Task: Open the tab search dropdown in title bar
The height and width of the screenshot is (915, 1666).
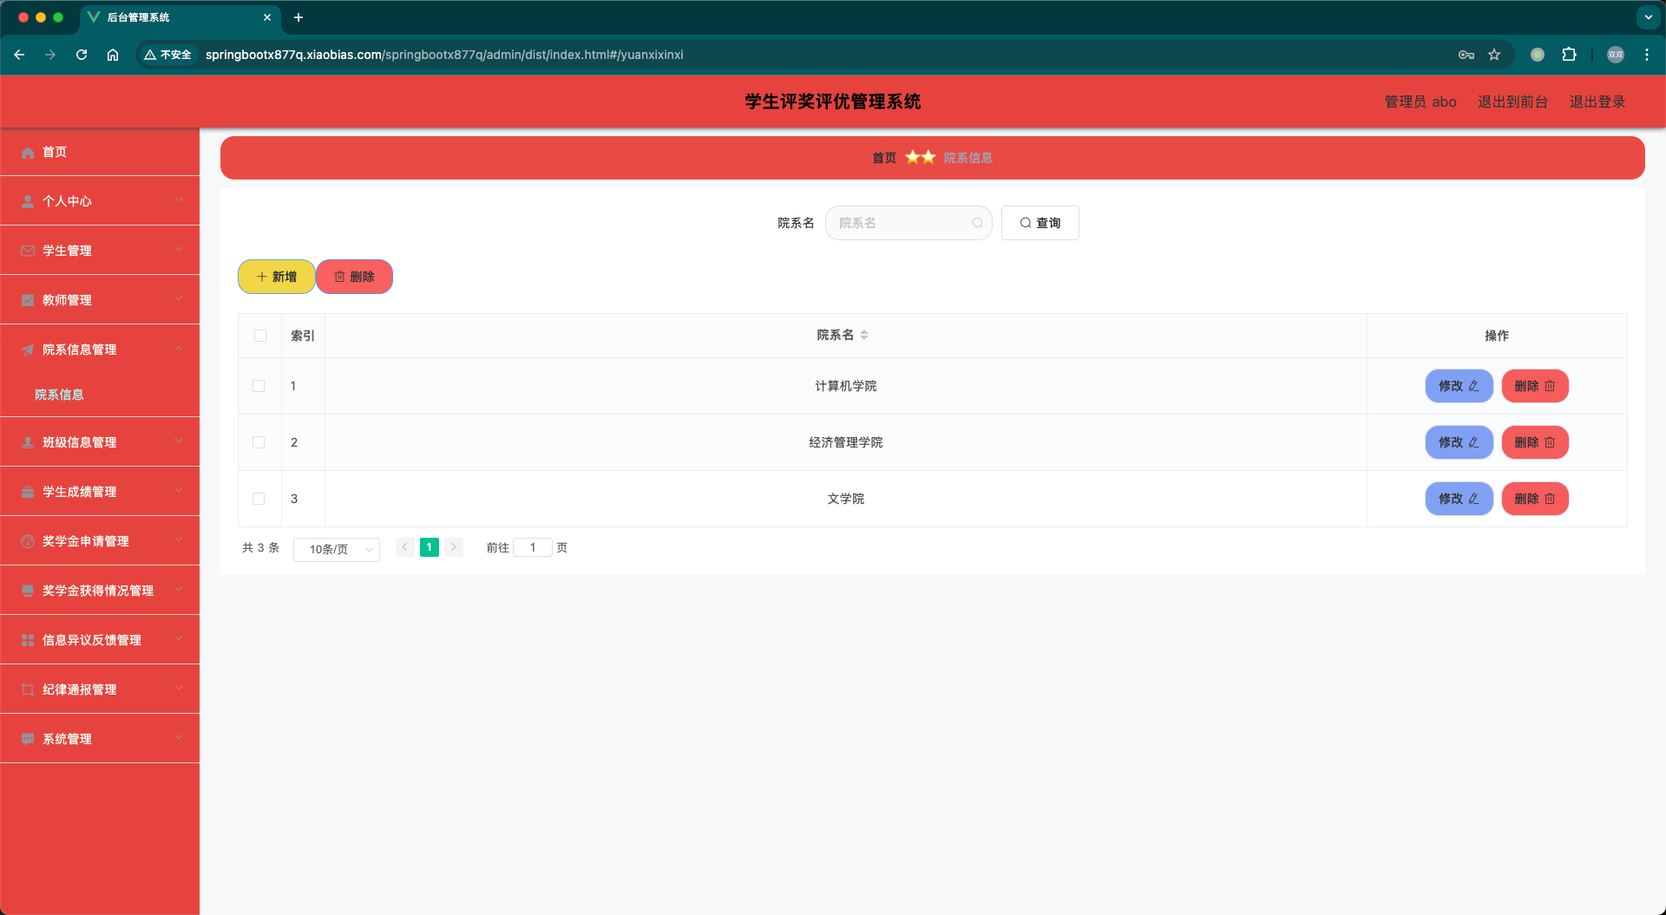Action: (x=1649, y=17)
